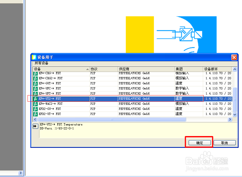Click the device list scroll right arrow

pos(230,120)
